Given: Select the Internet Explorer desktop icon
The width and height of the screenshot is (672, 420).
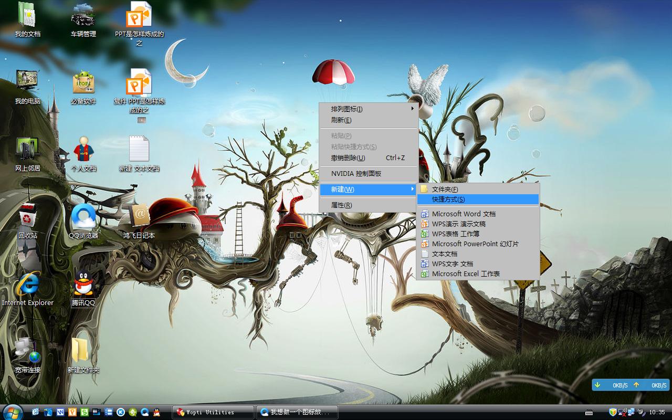Looking at the screenshot, I should point(27,288).
